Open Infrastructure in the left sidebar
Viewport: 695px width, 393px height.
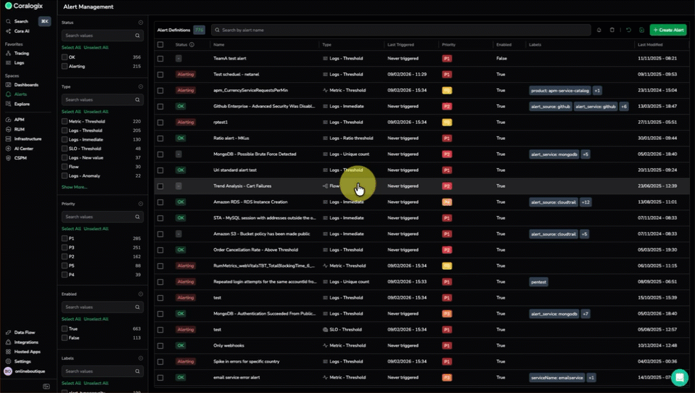(x=28, y=138)
